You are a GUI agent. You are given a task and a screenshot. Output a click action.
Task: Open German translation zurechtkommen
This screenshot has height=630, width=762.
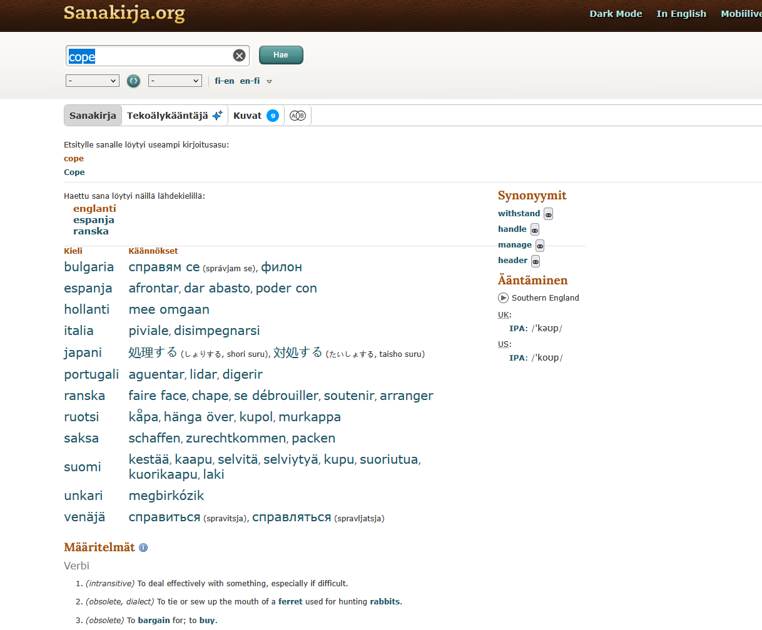236,439
